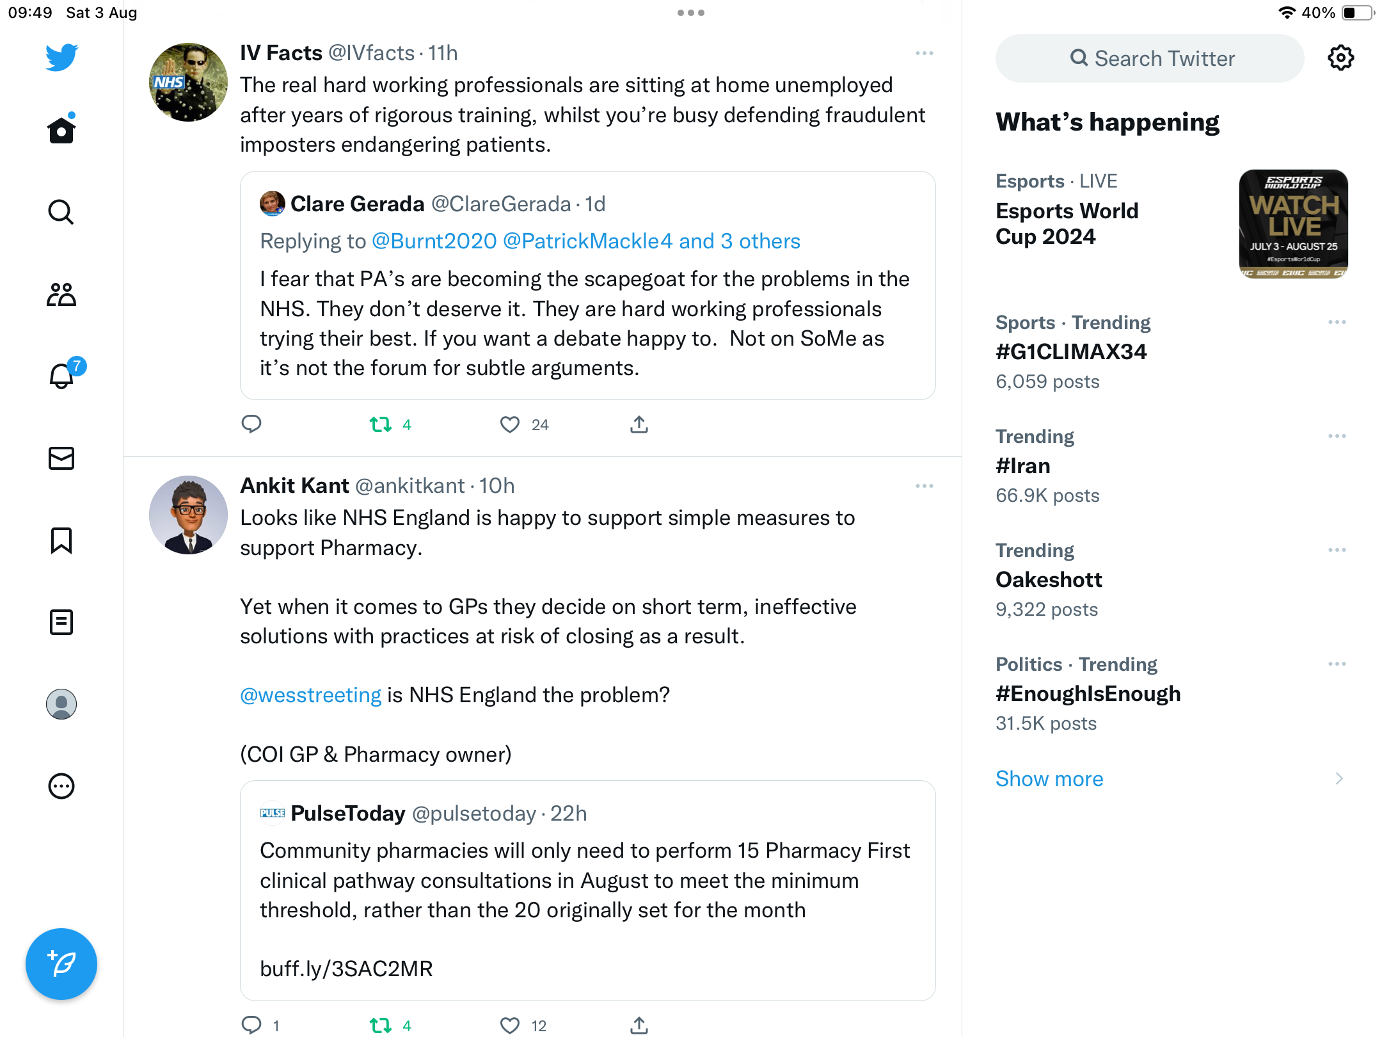The width and height of the screenshot is (1382, 1037).
Task: Open the Messages envelope icon
Action: (x=61, y=458)
